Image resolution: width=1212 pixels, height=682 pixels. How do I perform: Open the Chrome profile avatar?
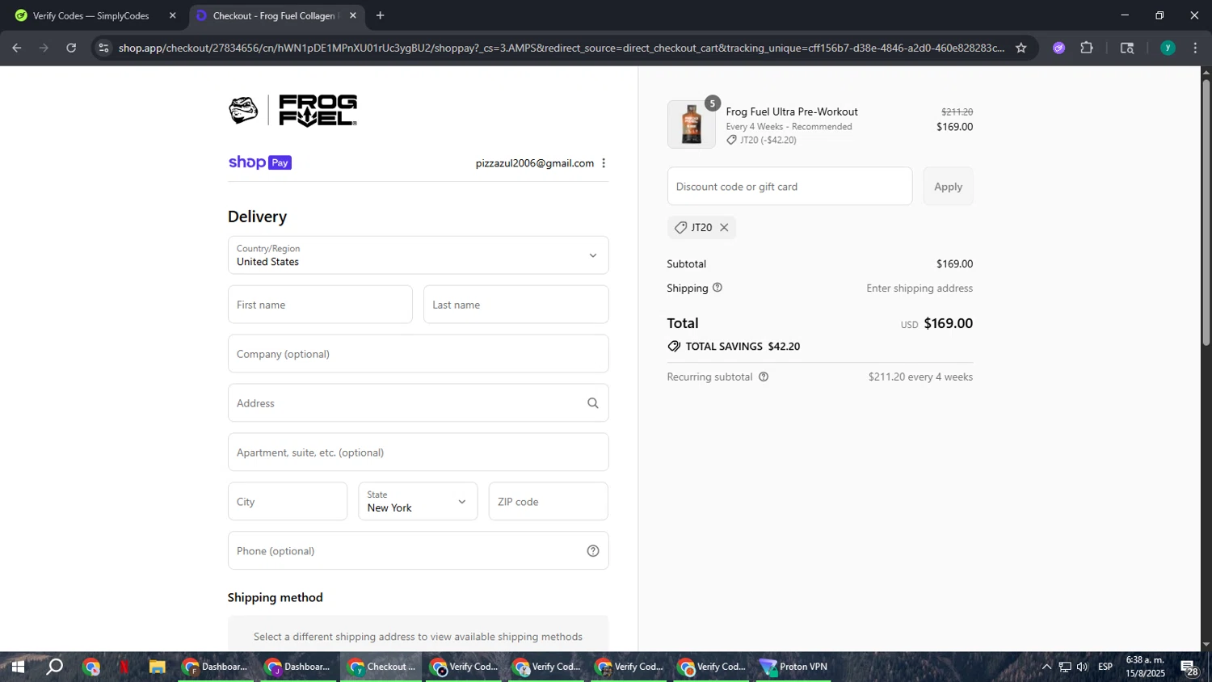1168,48
